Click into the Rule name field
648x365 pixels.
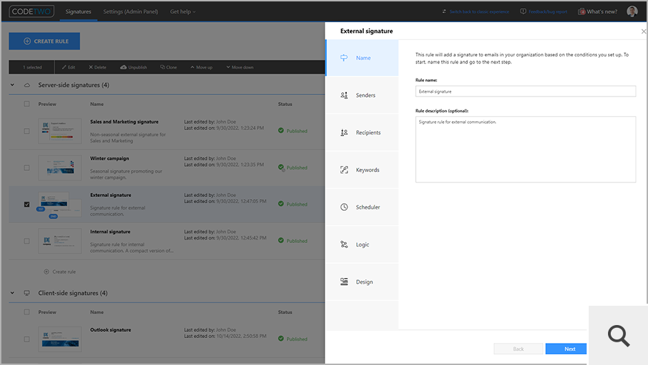(525, 91)
